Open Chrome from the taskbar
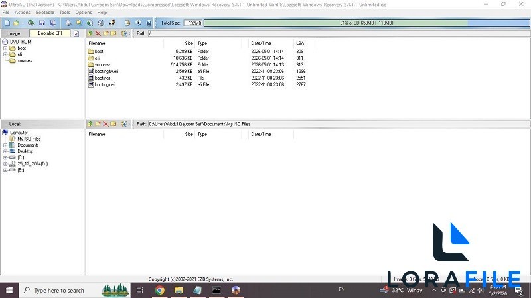Viewport: 531px width, 298px height. tap(159, 290)
